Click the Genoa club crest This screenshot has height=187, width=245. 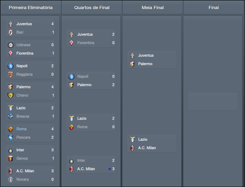coord(10,159)
